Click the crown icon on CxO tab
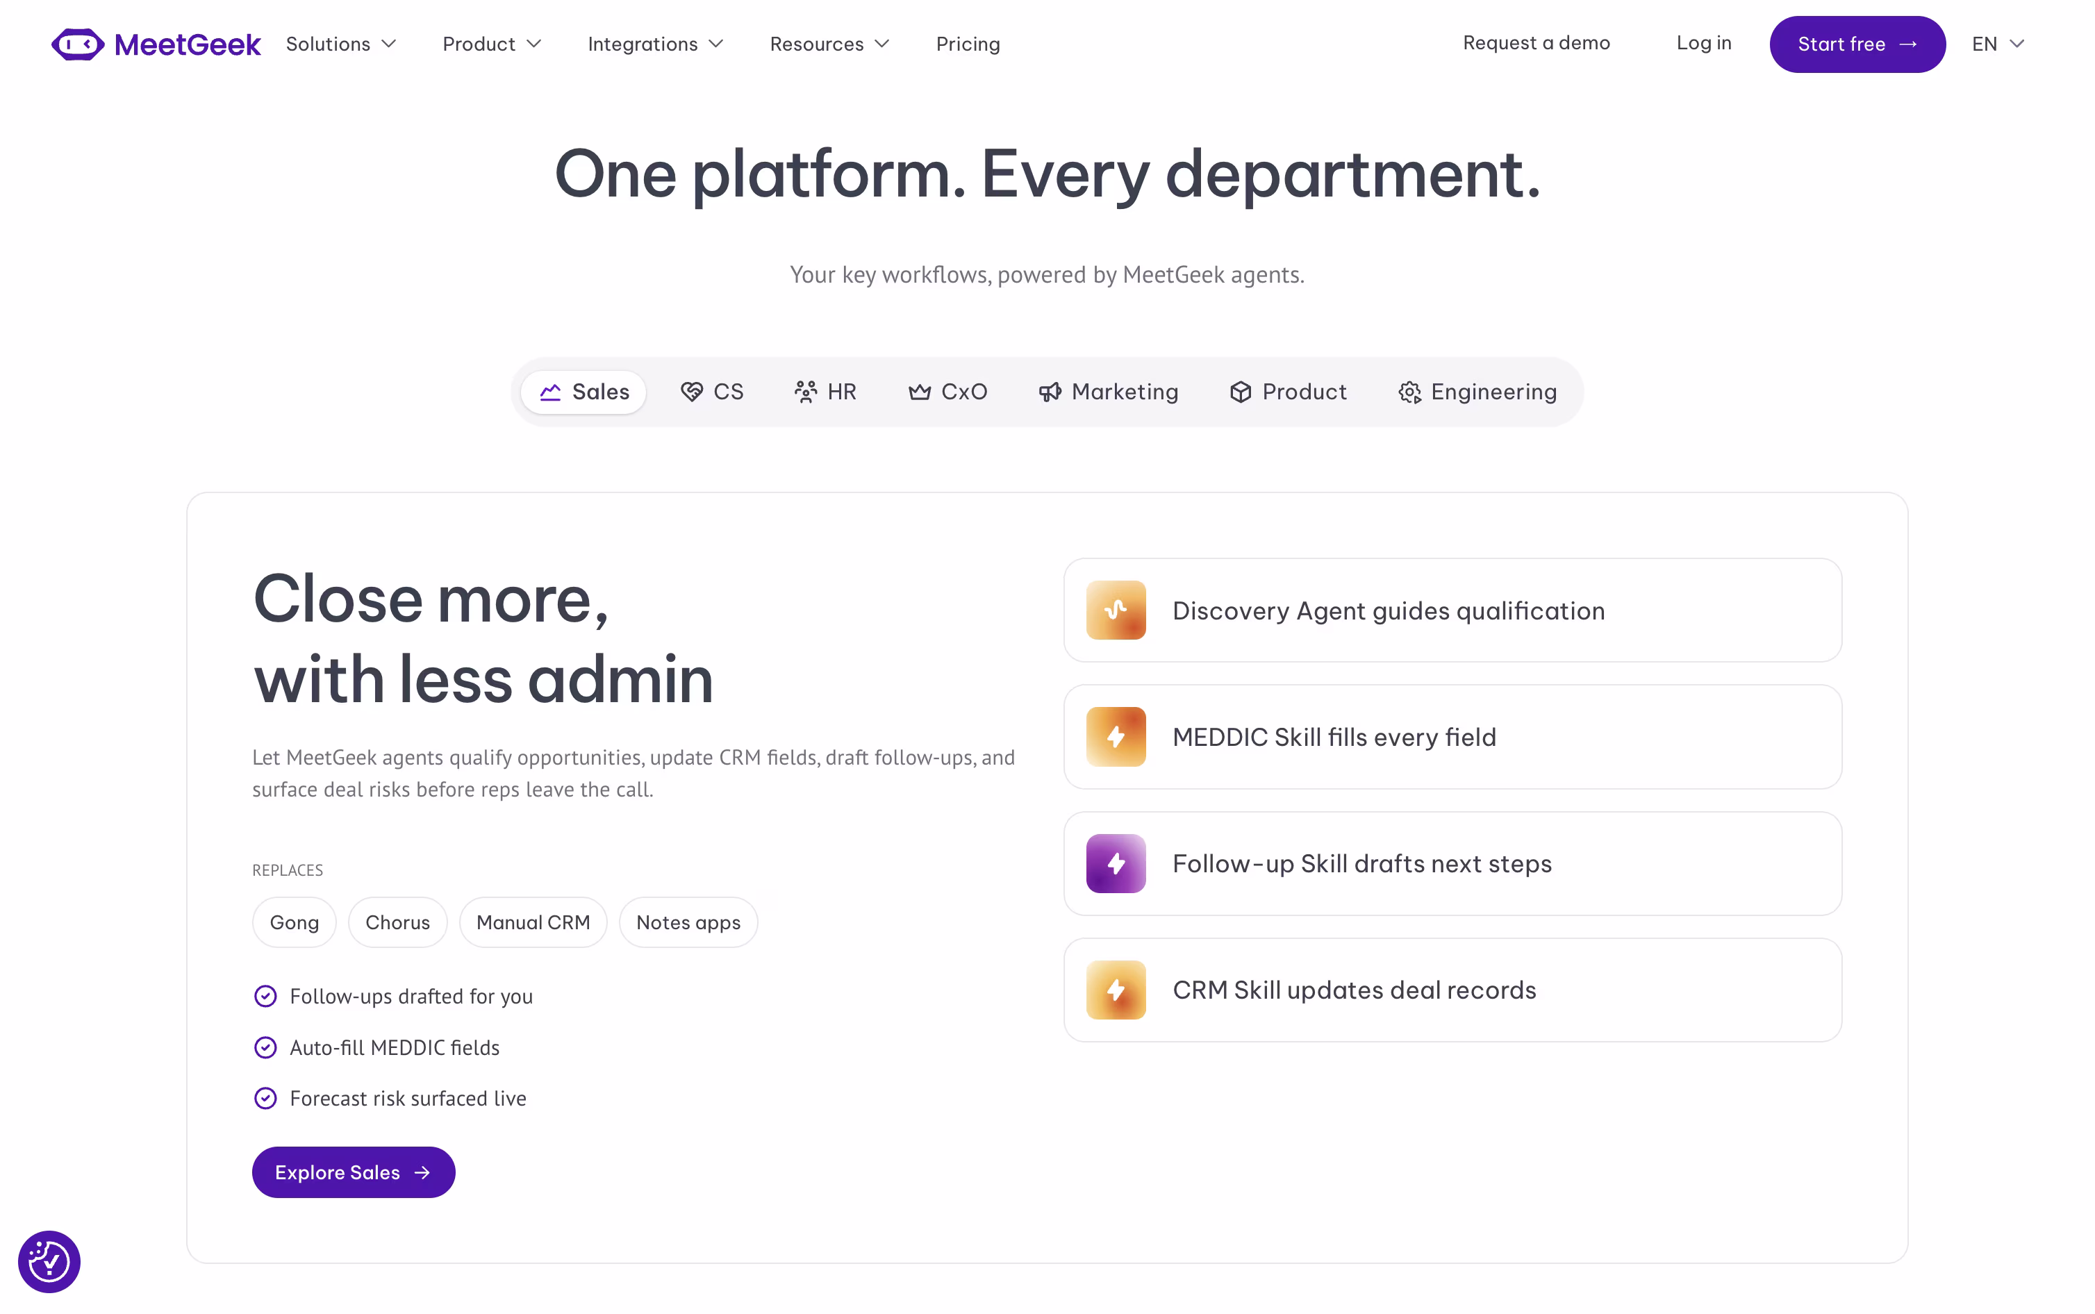Viewport: 2095px width, 1314px height. (919, 392)
